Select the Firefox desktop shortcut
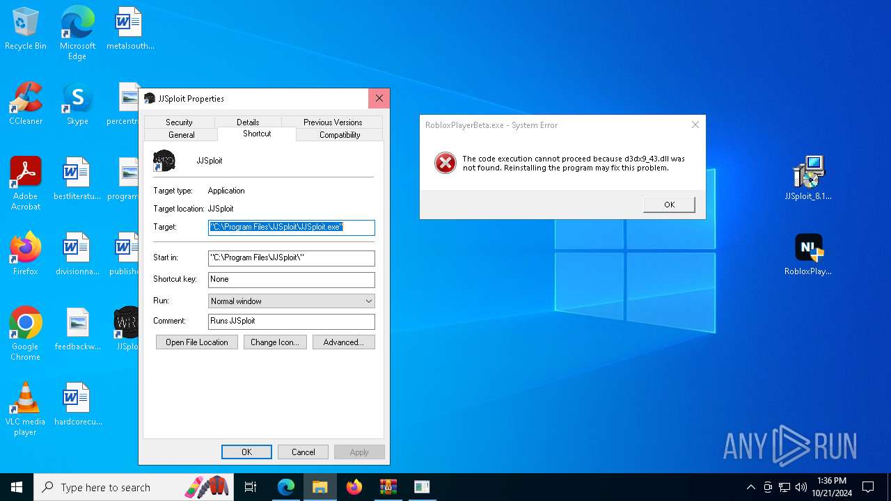Screen dimensions: 891x501 point(26,255)
